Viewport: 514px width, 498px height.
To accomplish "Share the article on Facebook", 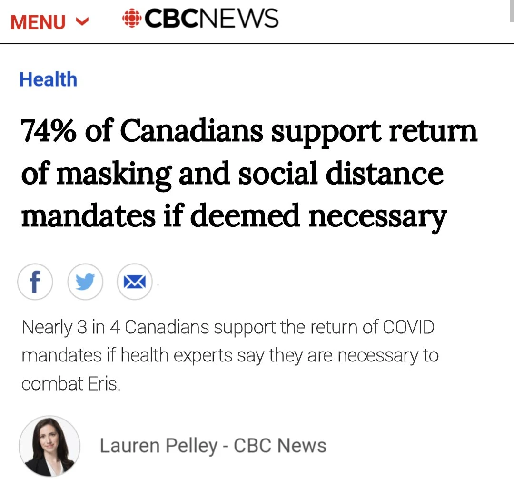I will (x=35, y=282).
